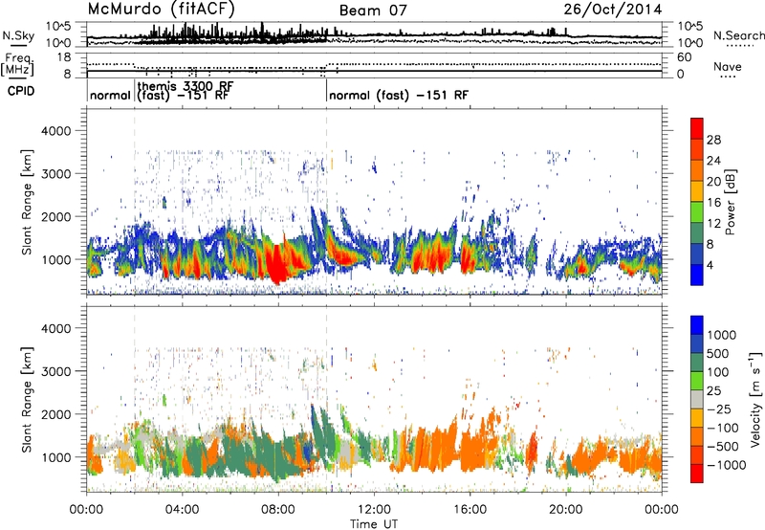
Task: Click the '4' power colorbar tick label
Action: pyautogui.click(x=710, y=265)
